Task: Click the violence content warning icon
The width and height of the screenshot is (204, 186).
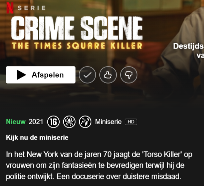Action: 85,122
